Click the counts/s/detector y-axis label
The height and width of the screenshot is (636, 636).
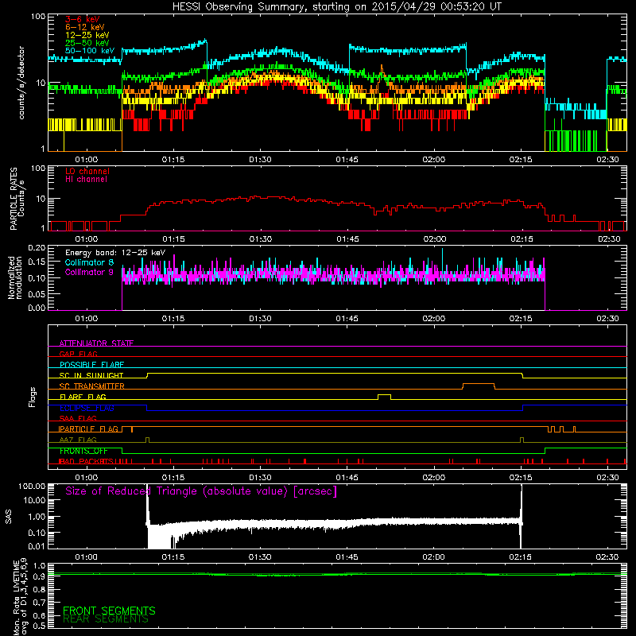pyautogui.click(x=21, y=83)
